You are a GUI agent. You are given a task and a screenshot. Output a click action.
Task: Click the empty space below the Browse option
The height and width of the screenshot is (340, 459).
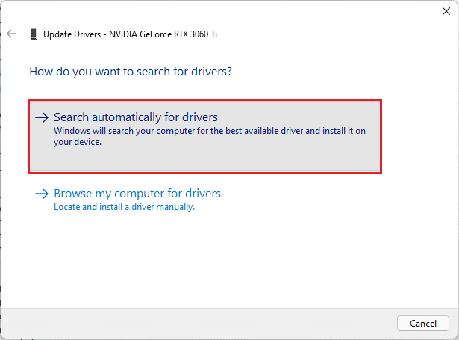(x=224, y=262)
